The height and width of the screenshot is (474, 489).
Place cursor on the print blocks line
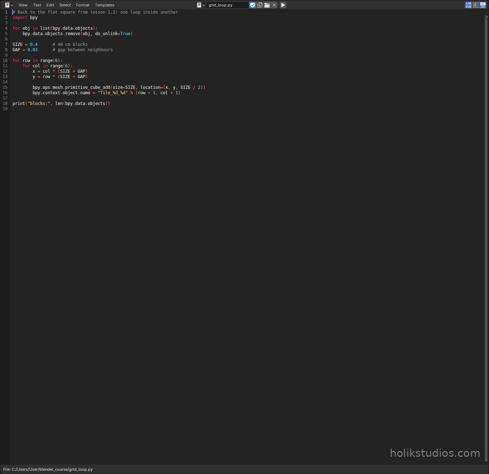(x=61, y=104)
